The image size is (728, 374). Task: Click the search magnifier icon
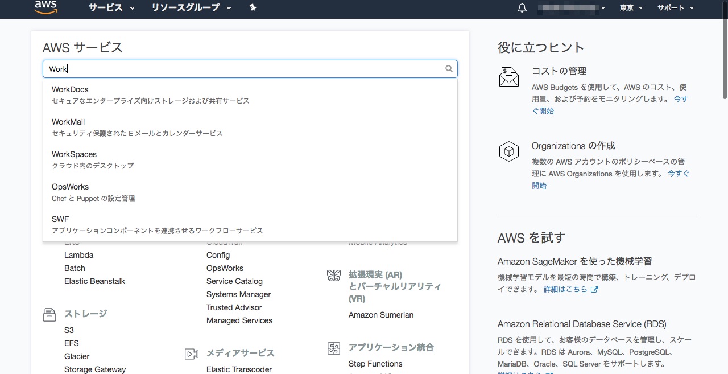[x=449, y=68]
